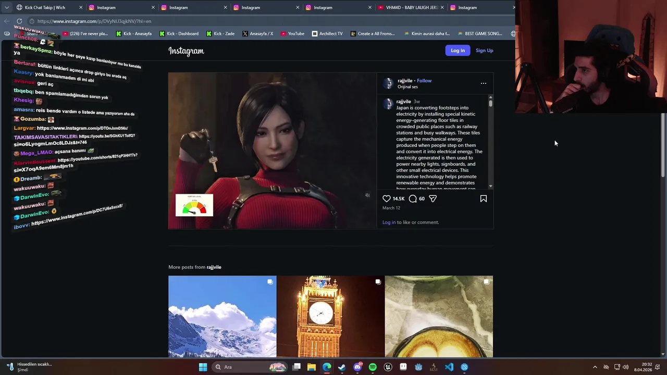
Task: Open the Big Ben clock tower thumbnail
Action: [330, 317]
